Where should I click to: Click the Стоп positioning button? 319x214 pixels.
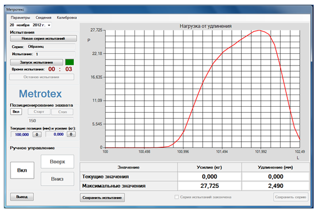(x=62, y=112)
